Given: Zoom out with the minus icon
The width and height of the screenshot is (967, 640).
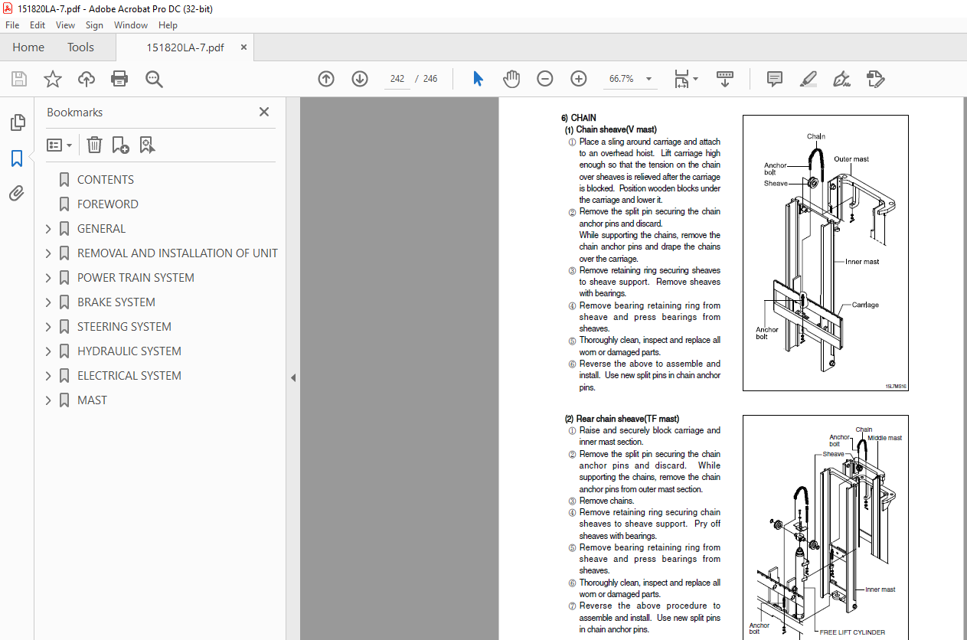Looking at the screenshot, I should pyautogui.click(x=545, y=79).
